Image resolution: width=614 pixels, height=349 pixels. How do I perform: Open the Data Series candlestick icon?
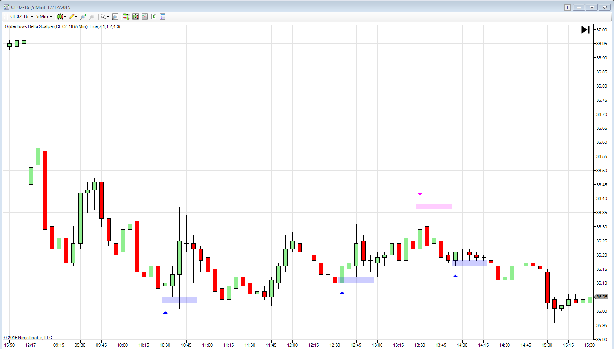(136, 17)
